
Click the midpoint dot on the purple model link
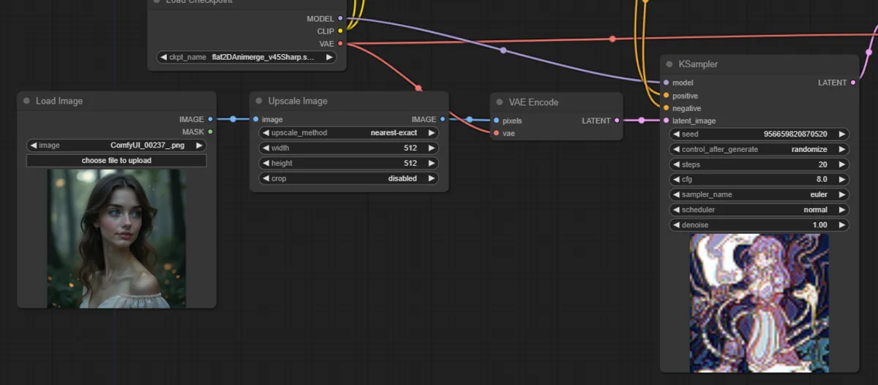(503, 50)
